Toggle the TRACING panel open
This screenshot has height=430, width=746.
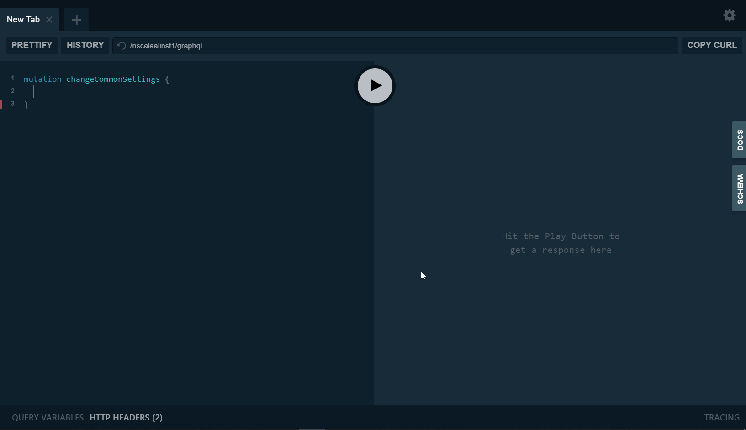coord(722,417)
